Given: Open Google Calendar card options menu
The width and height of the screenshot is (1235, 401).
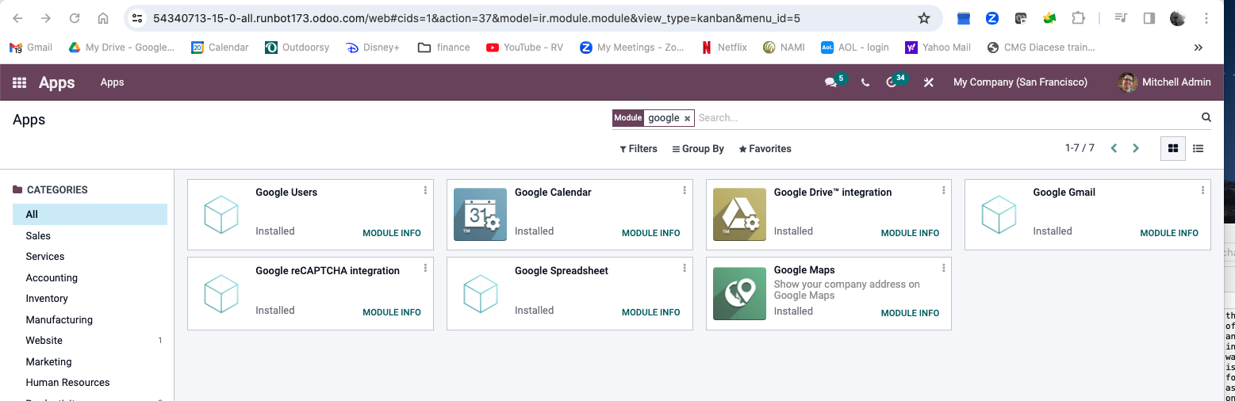Looking at the screenshot, I should click(685, 190).
